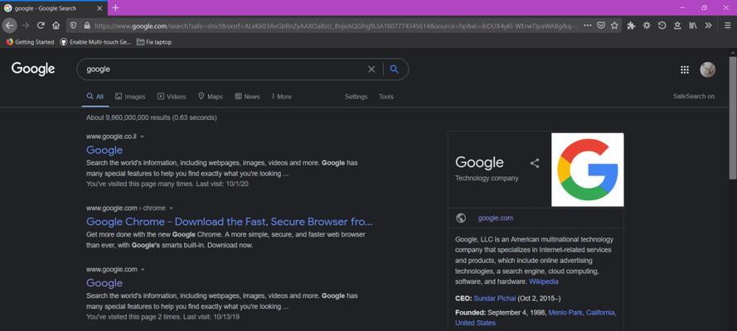
Task: Share the Google knowledge panel
Action: pos(535,163)
